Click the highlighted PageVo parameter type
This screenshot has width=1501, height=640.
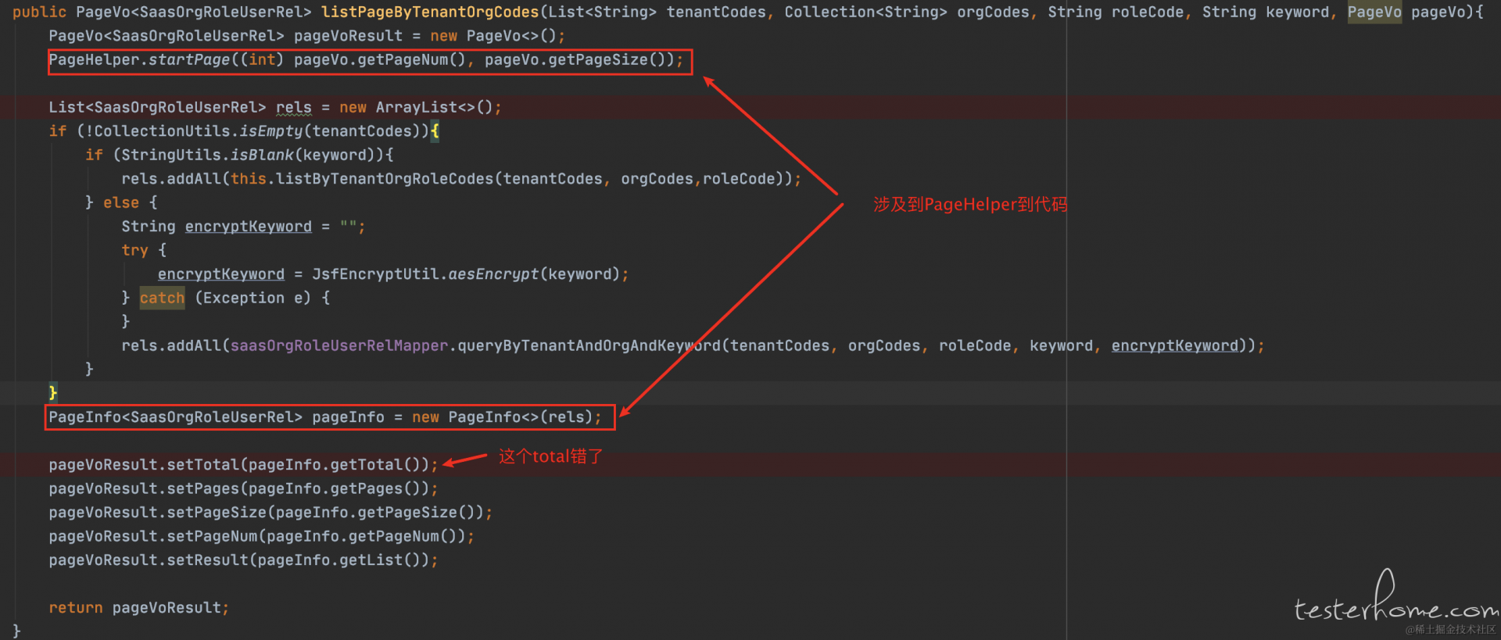pyautogui.click(x=1374, y=13)
